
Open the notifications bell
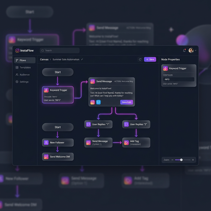pos(184,50)
